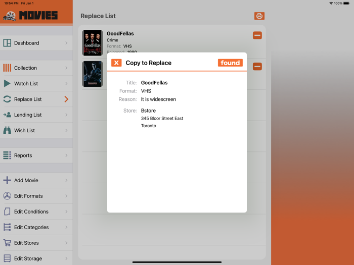Click the Terminator poster thumbnail

[93, 74]
